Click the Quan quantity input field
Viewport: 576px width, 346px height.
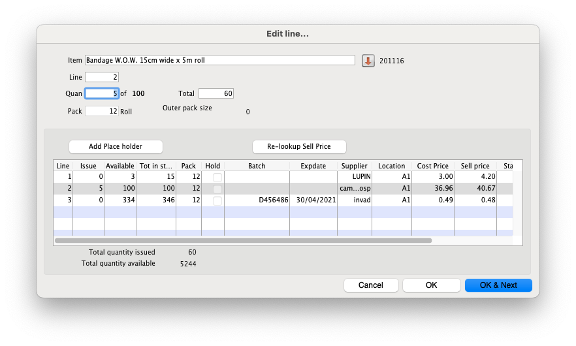(x=102, y=93)
